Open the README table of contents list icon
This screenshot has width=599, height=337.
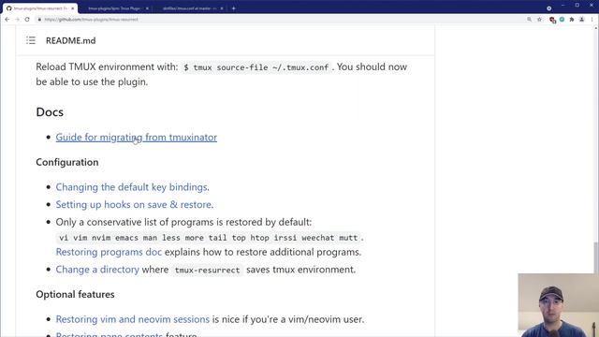pyautogui.click(x=31, y=40)
